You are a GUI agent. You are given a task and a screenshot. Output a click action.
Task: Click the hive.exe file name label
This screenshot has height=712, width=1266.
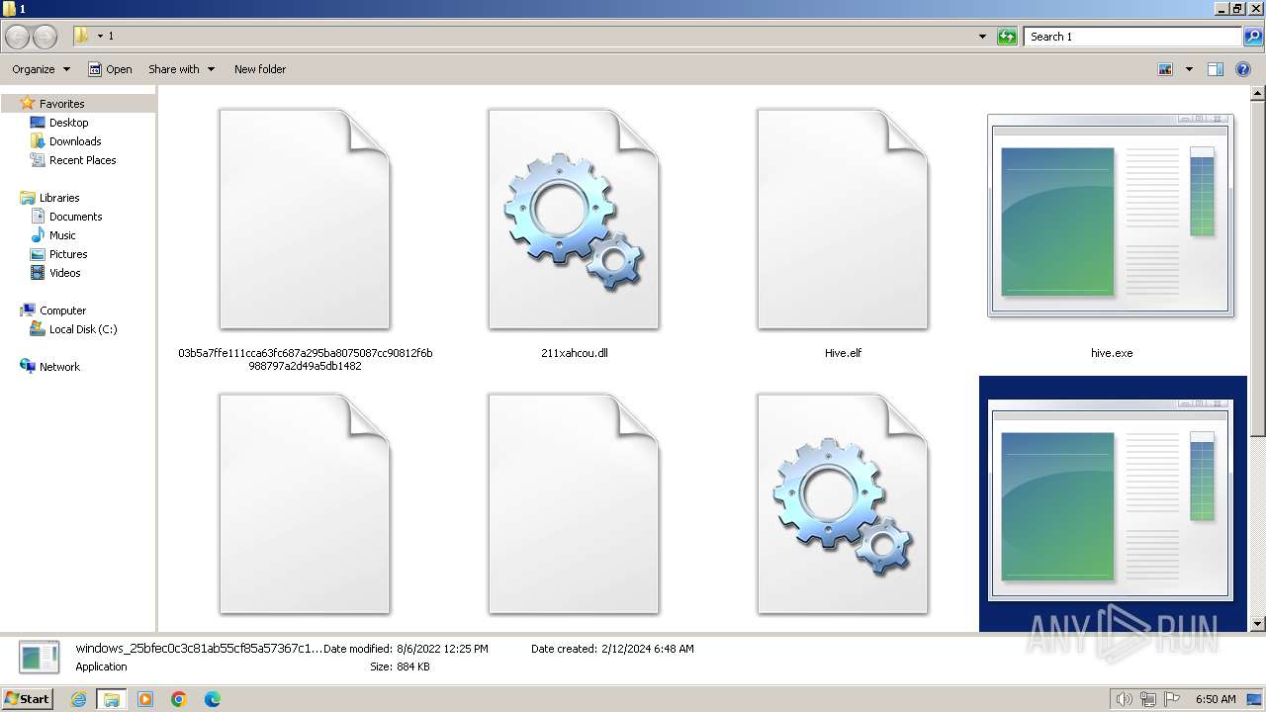[1111, 353]
